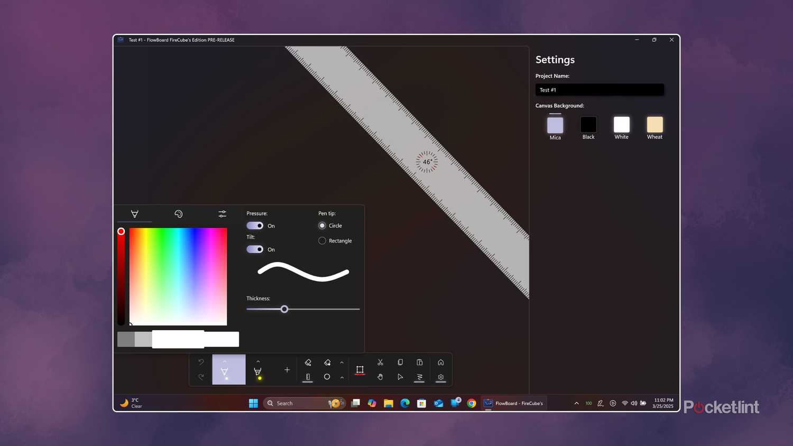Viewport: 793px width, 446px height.
Task: Choose the Wheat canvas background
Action: point(654,124)
